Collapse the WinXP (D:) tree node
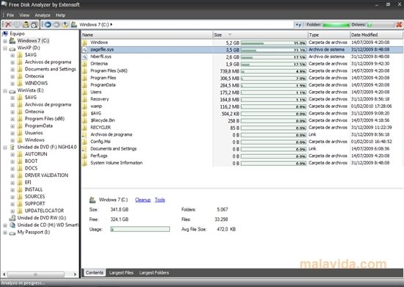 (5, 48)
